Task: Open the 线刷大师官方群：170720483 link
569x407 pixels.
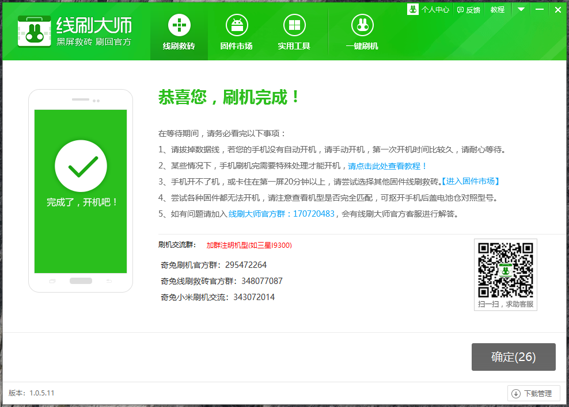Action: pyautogui.click(x=281, y=214)
